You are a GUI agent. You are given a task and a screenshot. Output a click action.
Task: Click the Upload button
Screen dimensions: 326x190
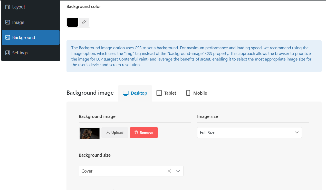pyautogui.click(x=115, y=133)
